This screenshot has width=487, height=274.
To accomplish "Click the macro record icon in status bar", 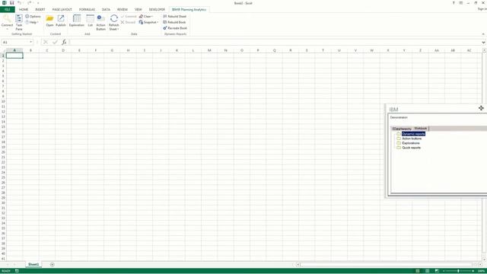I will (17, 271).
